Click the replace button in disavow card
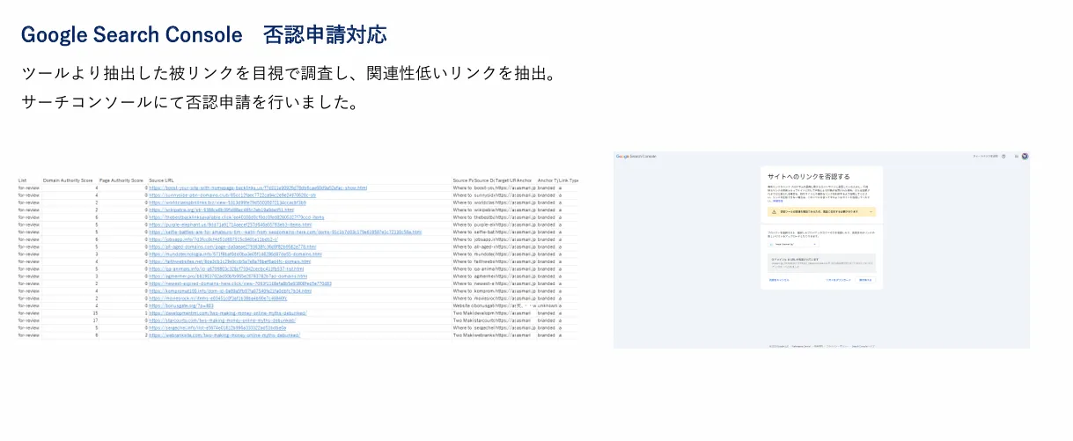1073x441 pixels. 866,280
